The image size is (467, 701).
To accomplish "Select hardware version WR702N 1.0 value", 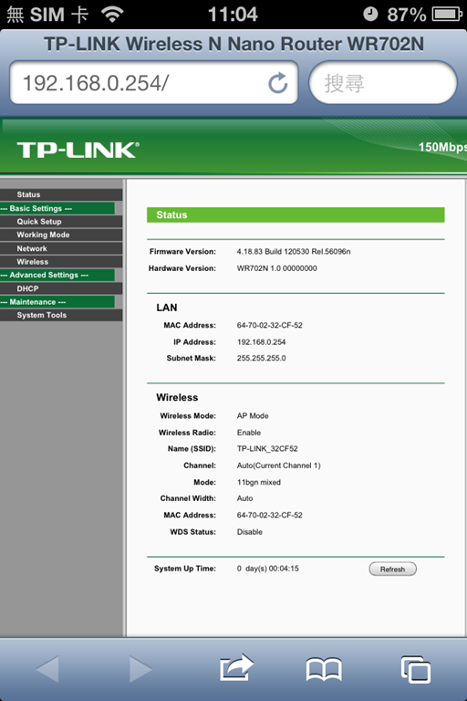I will pyautogui.click(x=276, y=268).
